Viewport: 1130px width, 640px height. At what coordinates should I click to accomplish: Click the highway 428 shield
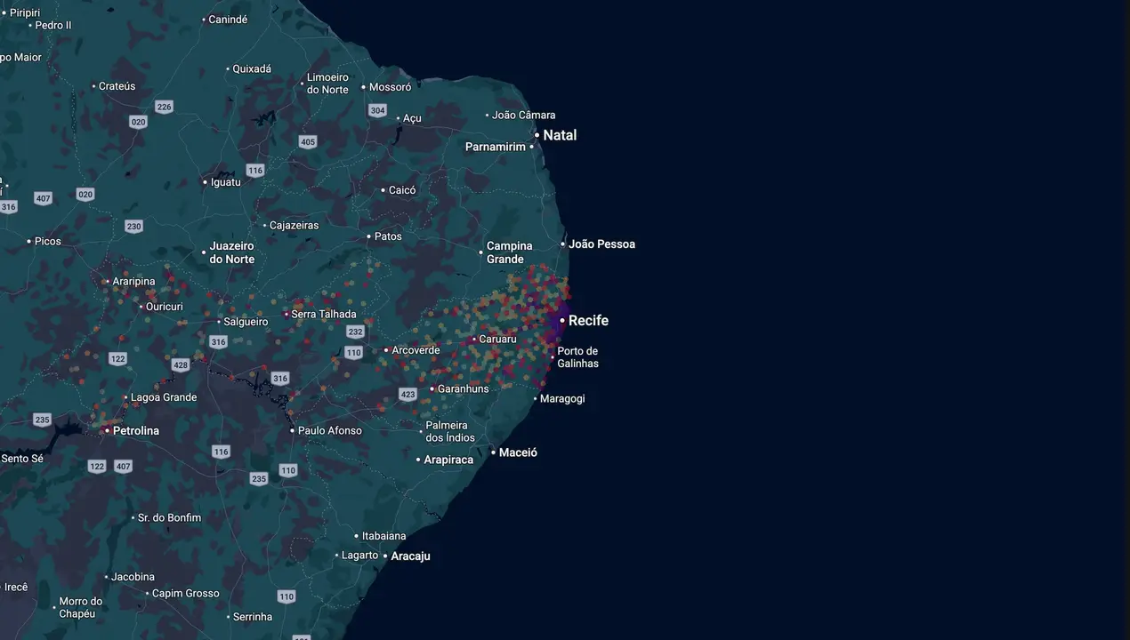181,365
